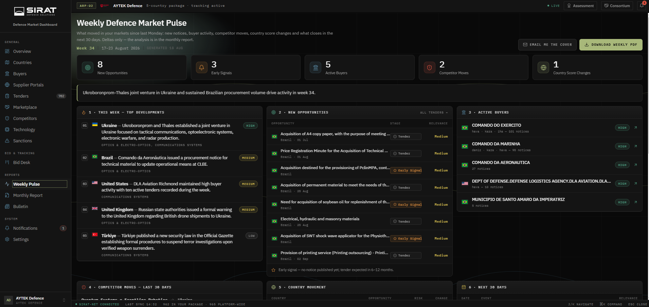Click the All Tenders link
Viewport: 649px width, 307px height.
point(434,112)
